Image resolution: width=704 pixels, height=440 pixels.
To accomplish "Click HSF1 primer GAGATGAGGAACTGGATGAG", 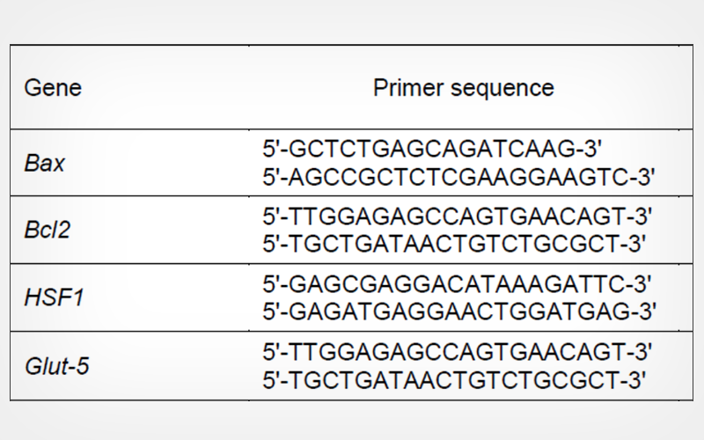I will [456, 312].
